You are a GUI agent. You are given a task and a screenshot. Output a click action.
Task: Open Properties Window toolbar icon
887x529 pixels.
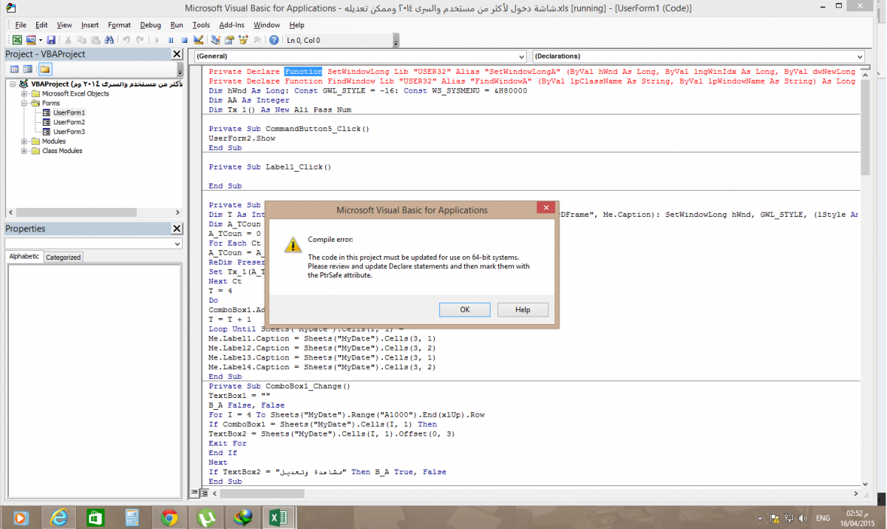(229, 40)
